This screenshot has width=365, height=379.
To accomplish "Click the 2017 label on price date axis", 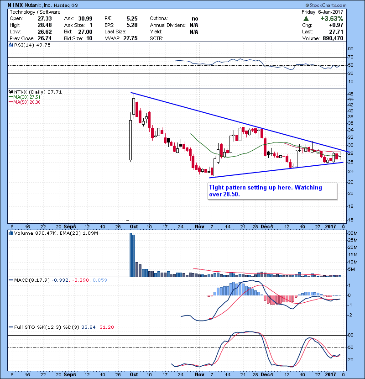I will (330, 226).
